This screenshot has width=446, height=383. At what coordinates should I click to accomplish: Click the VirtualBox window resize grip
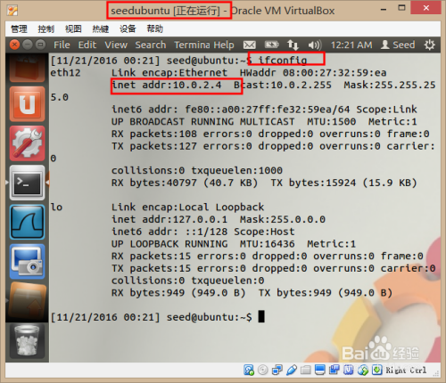(436, 373)
